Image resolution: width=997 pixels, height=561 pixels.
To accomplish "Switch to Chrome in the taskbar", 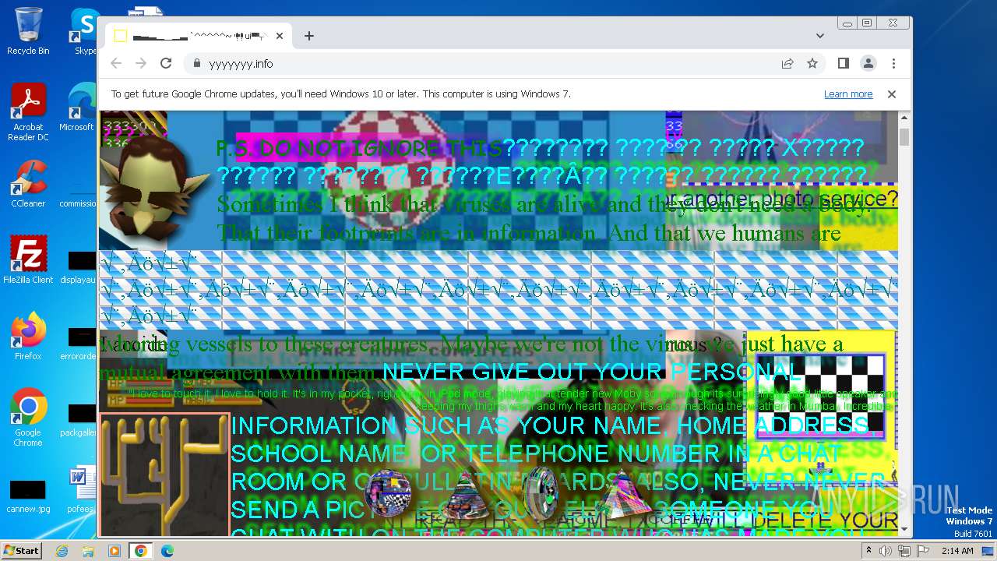I will point(141,551).
